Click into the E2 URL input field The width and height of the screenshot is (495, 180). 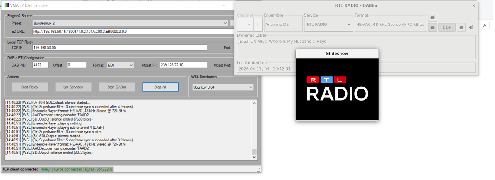click(x=133, y=32)
